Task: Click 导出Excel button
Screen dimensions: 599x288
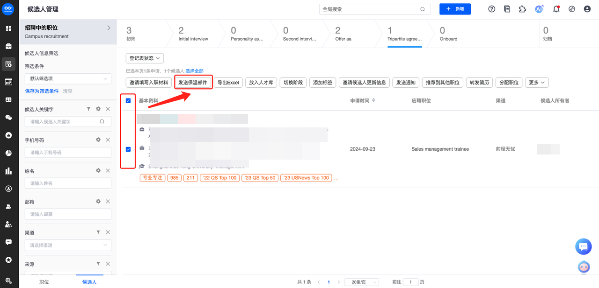Action: [228, 83]
